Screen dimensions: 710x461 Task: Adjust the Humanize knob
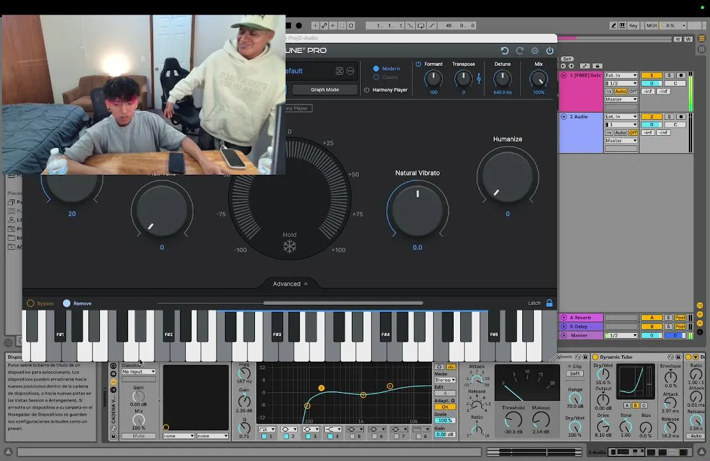click(x=508, y=177)
